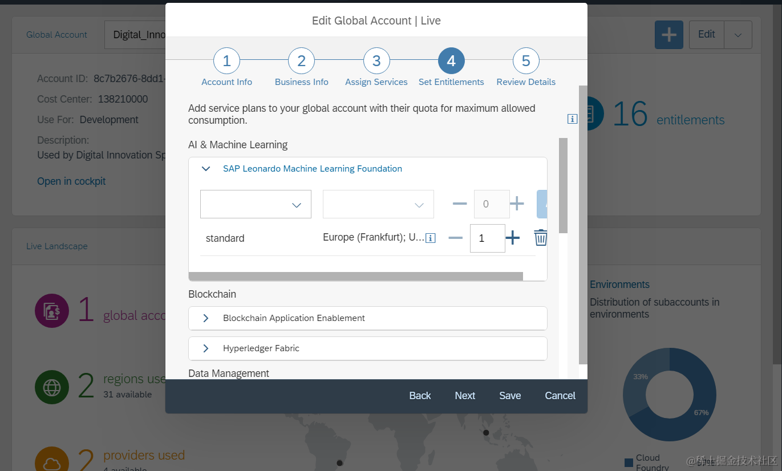Click the Use For value Development
This screenshot has height=471, width=782.
(x=109, y=120)
